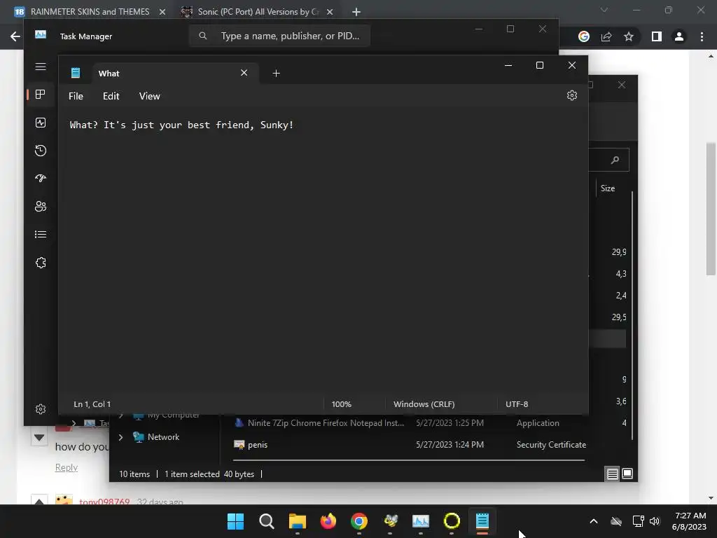Switch File Explorer to details view
This screenshot has width=717, height=538.
[x=612, y=474]
